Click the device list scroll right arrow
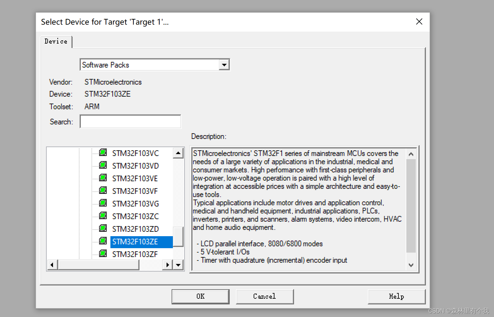The image size is (494, 317). tap(168, 265)
